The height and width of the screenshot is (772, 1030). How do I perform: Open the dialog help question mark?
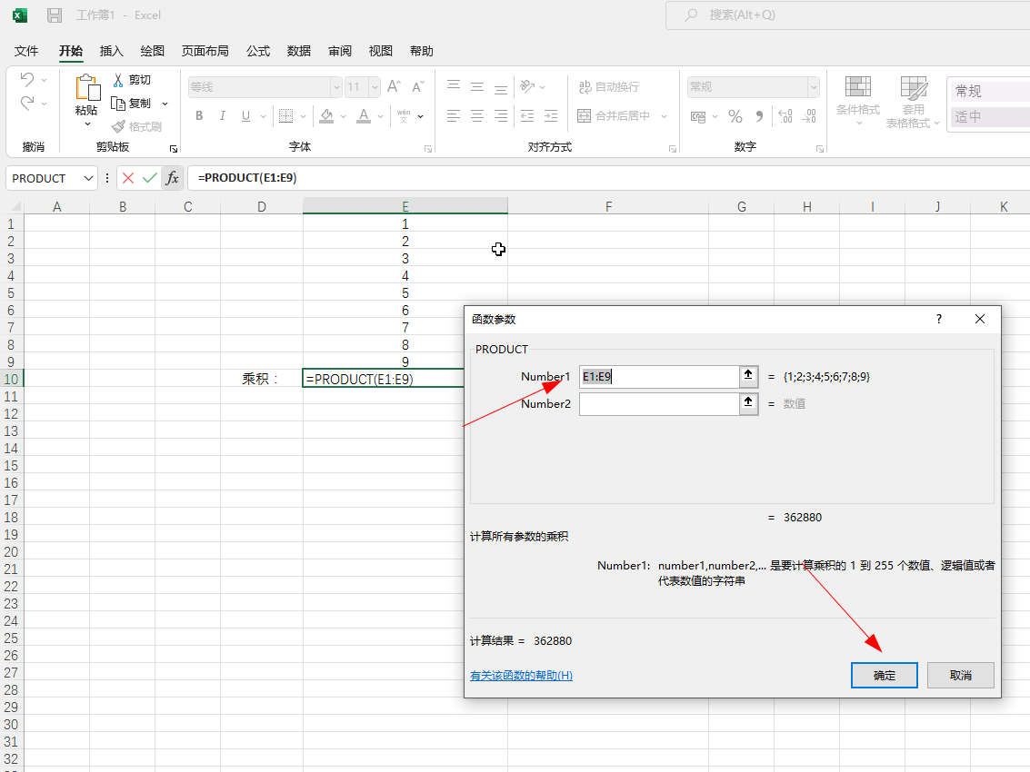[939, 319]
